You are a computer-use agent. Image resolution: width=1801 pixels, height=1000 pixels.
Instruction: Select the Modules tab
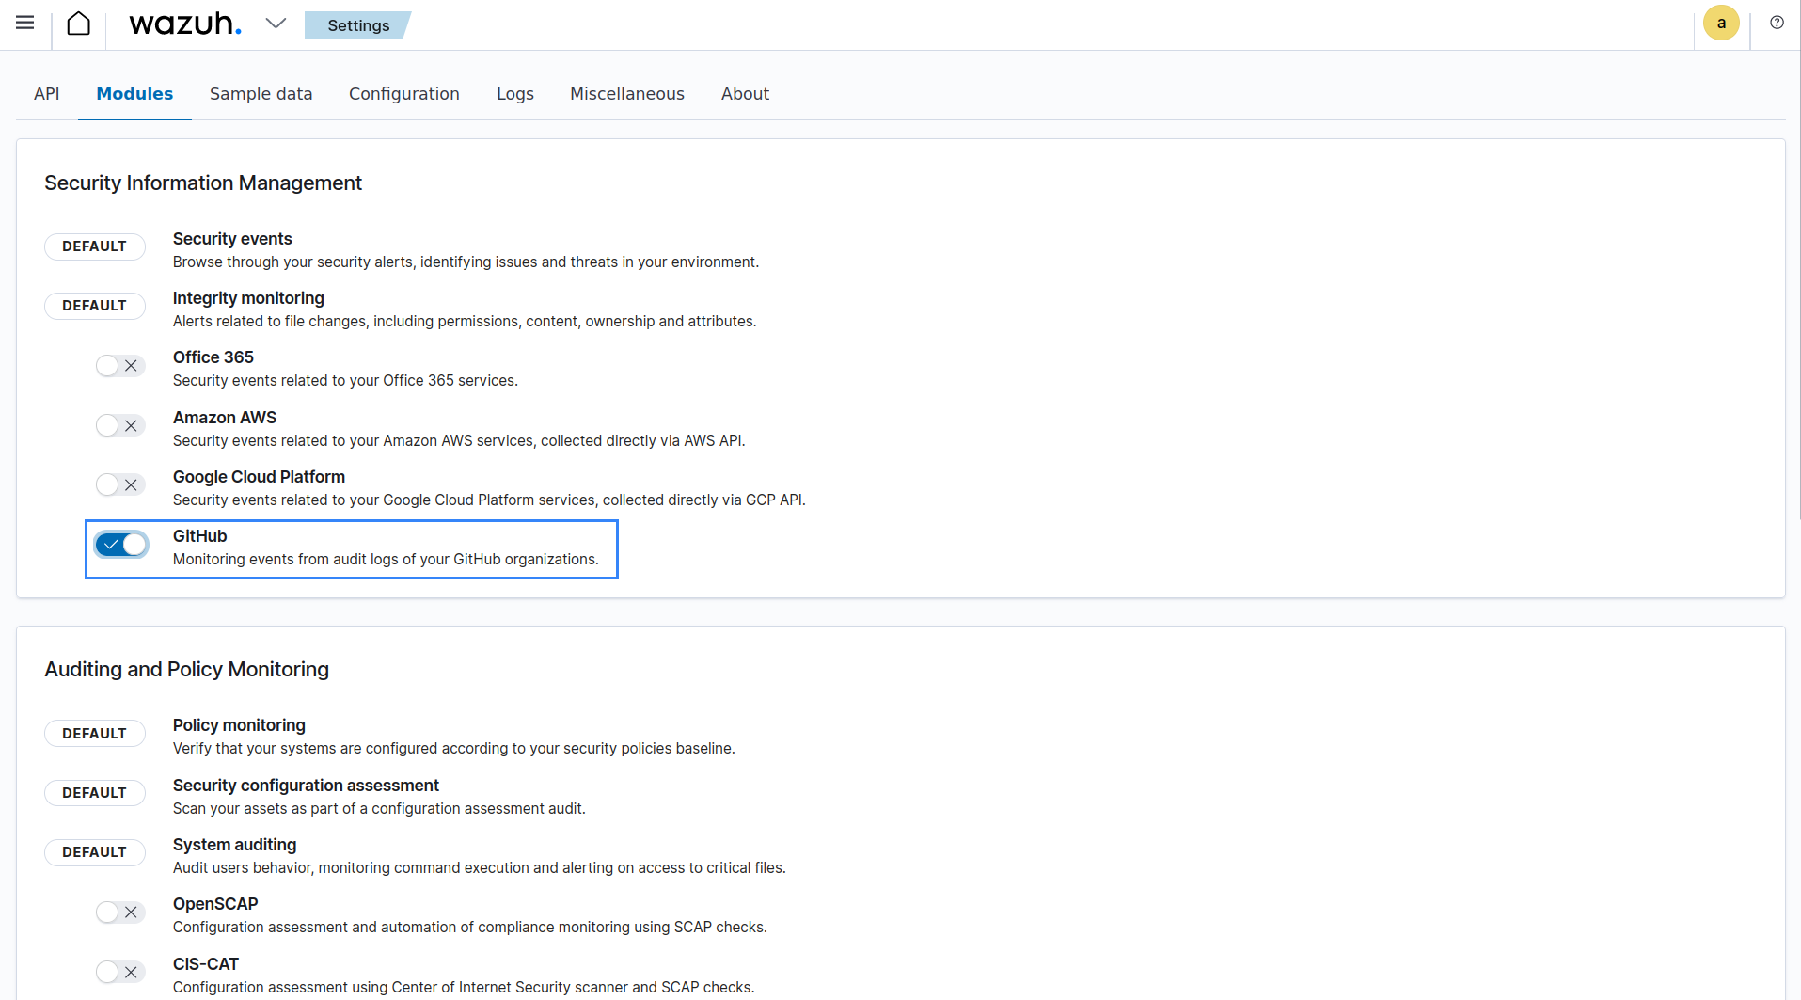[x=134, y=94]
